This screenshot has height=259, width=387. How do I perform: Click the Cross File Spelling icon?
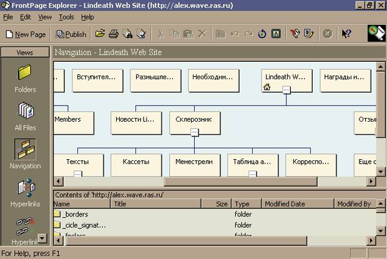(x=141, y=34)
